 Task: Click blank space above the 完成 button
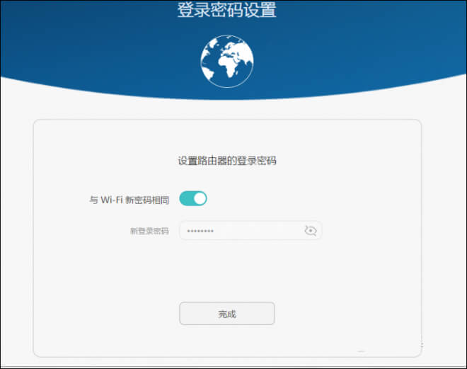(227, 271)
